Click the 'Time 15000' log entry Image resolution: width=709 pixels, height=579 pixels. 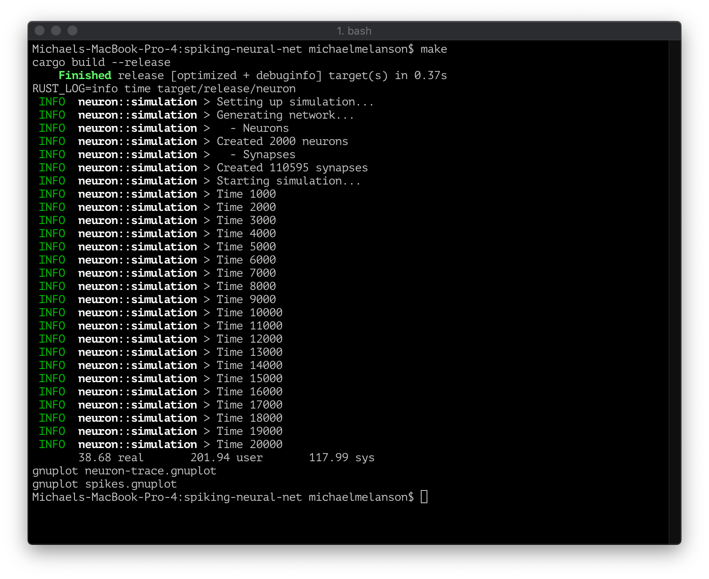(x=250, y=378)
